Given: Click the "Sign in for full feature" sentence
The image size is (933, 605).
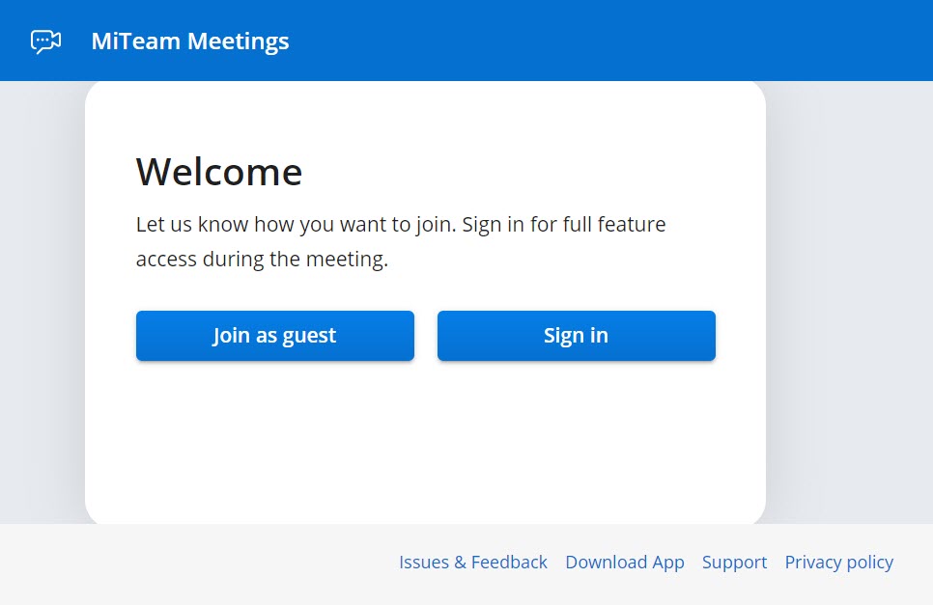Looking at the screenshot, I should pyautogui.click(x=564, y=225).
